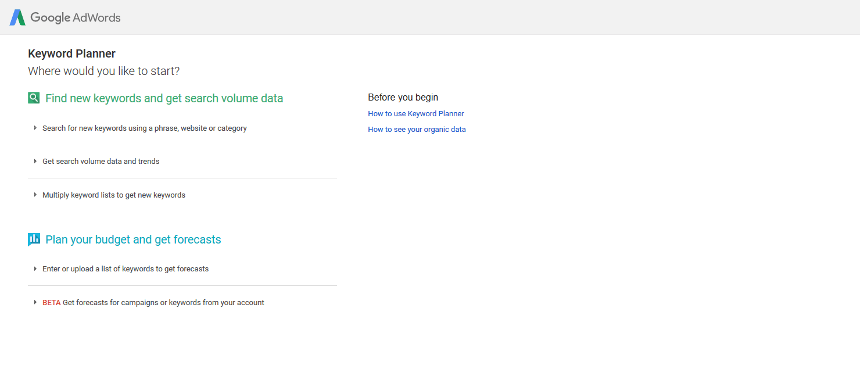
Task: Expand 'Enter or upload a list of keywords to get forecasts'
Action: [126, 268]
